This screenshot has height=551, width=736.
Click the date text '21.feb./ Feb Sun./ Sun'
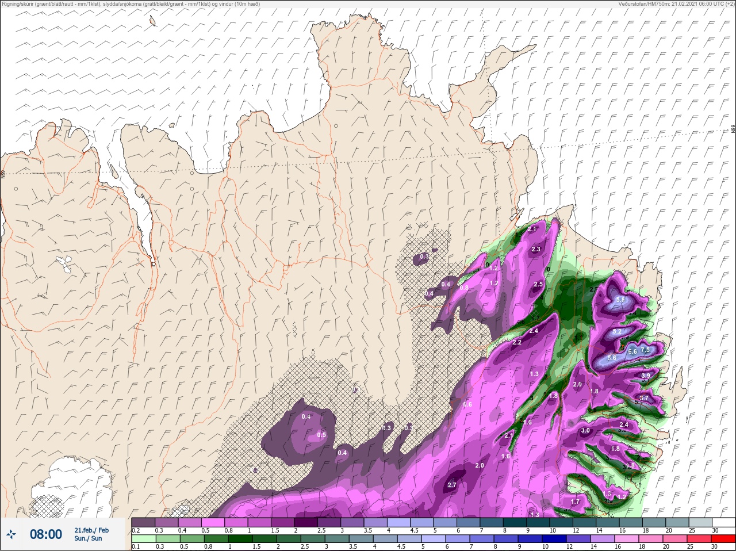tap(91, 534)
